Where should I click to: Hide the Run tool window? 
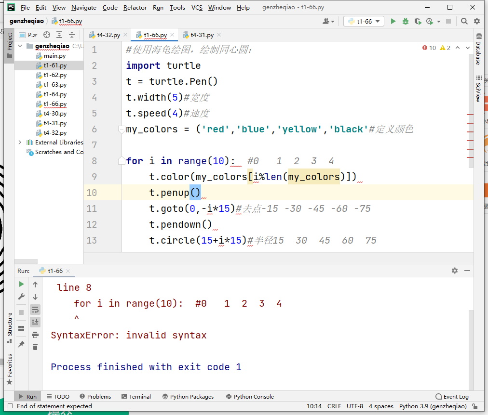click(467, 271)
